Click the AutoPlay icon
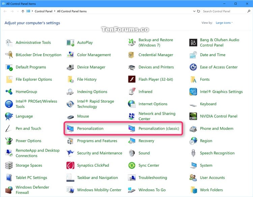The height and width of the screenshot is (197, 253). (x=71, y=43)
